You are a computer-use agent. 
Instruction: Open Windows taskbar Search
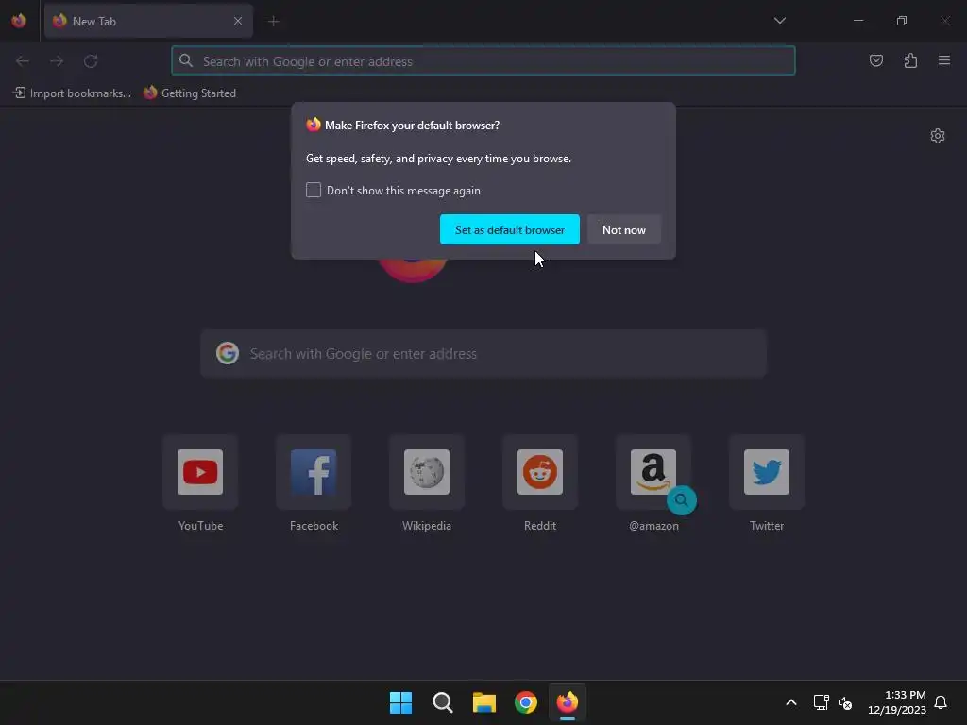(442, 702)
